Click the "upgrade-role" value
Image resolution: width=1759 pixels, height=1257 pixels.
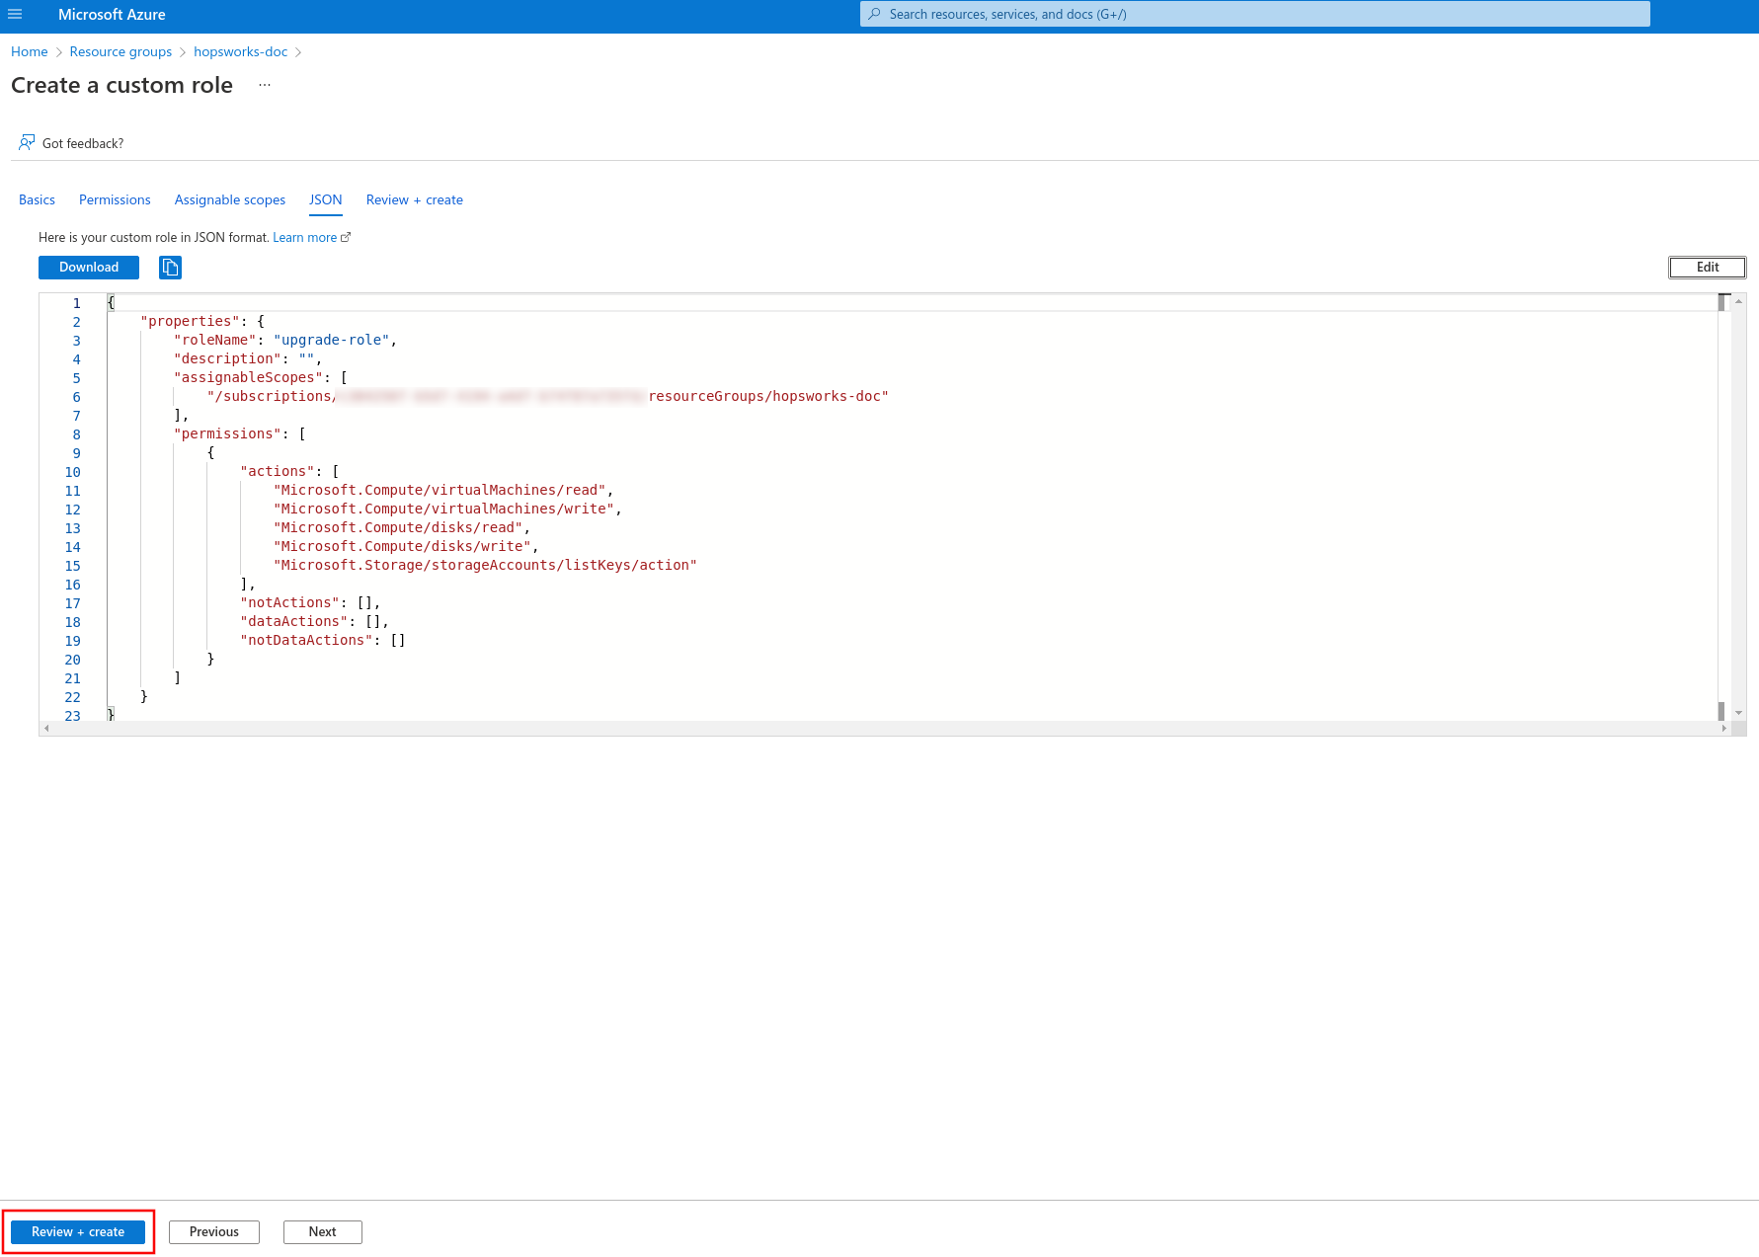[332, 341]
